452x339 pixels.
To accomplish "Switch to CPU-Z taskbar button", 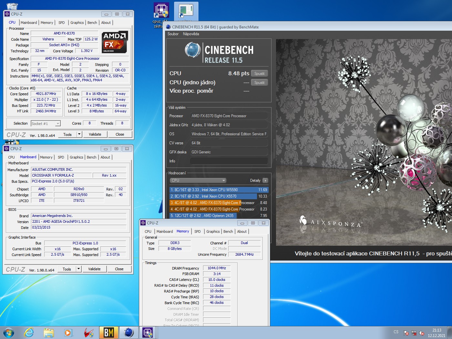I will coord(148,333).
